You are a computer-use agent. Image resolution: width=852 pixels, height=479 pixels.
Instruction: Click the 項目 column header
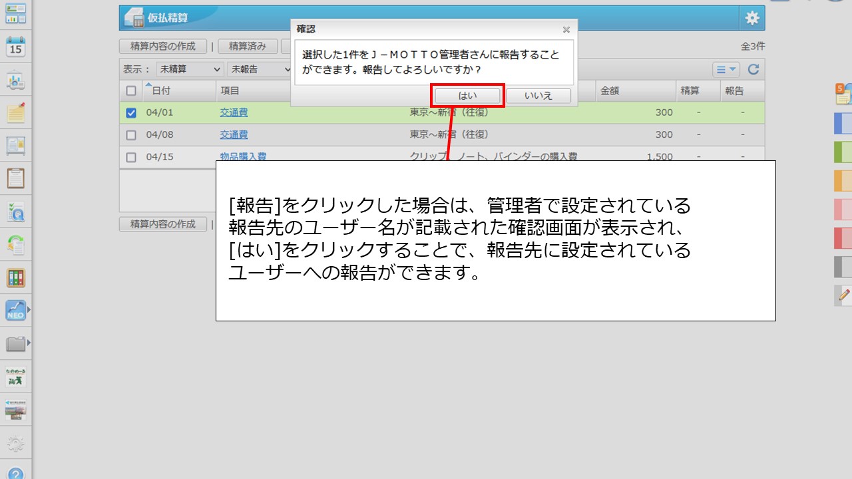230,91
